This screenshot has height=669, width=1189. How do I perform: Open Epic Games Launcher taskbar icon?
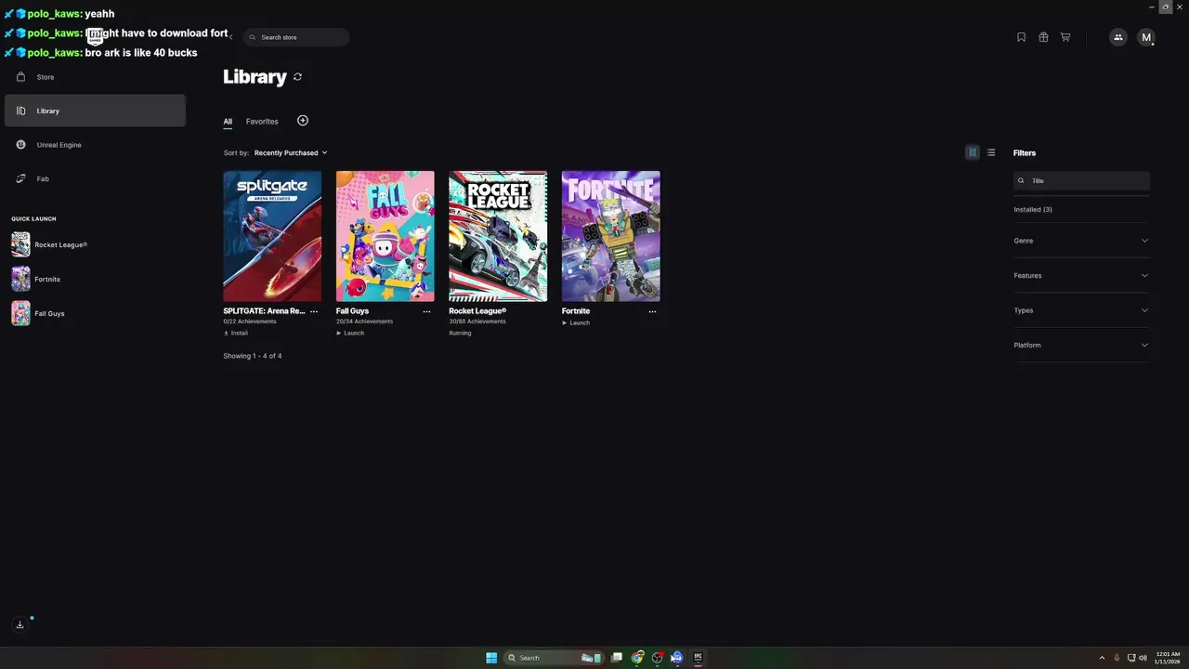(698, 658)
